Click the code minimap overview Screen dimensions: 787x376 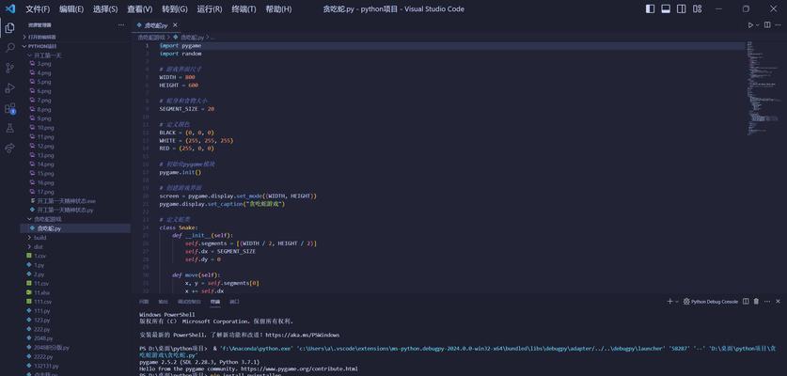pyautogui.click(x=763, y=87)
